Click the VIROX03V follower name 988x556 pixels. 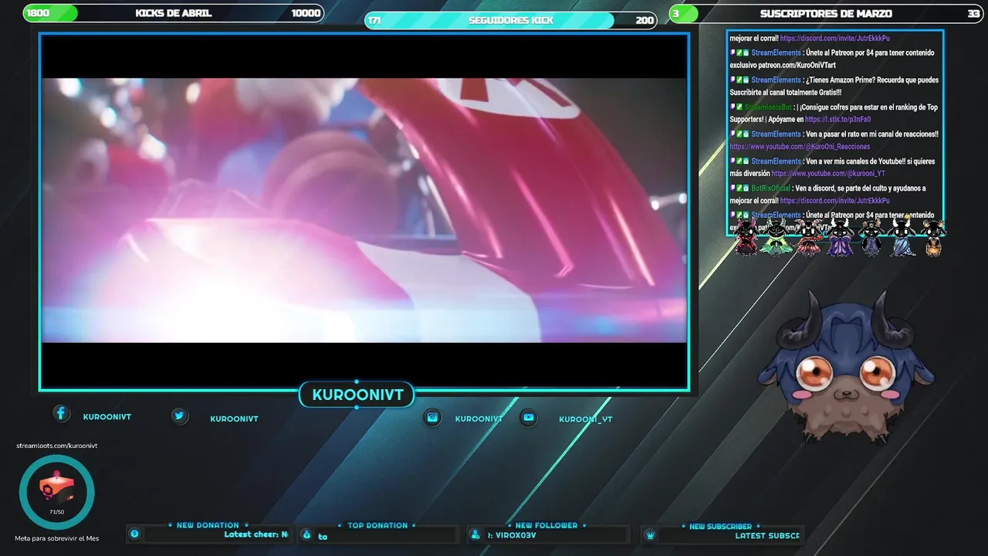tap(517, 535)
